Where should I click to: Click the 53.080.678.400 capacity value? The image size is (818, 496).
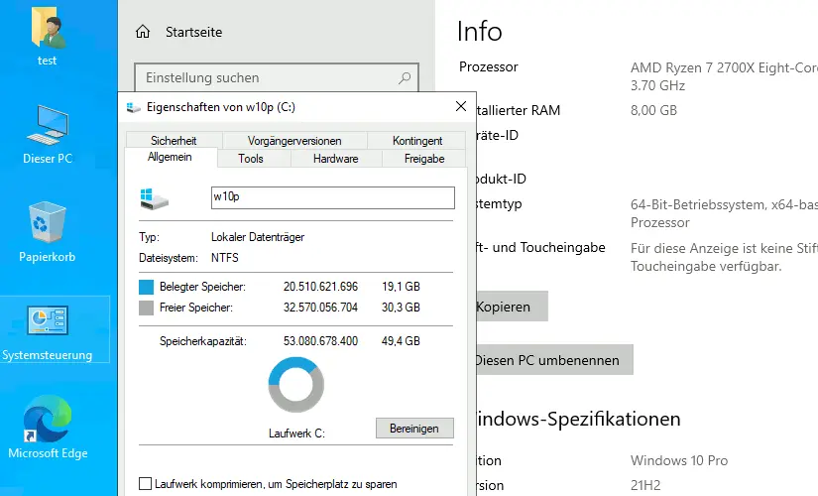click(x=321, y=341)
